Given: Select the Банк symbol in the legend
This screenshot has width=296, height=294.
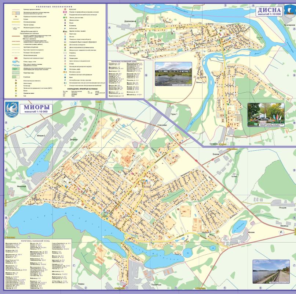Looking at the screenshot, I should (65, 78).
